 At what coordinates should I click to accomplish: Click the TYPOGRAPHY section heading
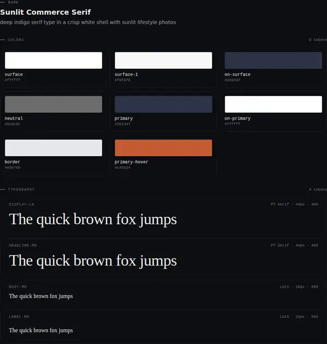[21, 189]
